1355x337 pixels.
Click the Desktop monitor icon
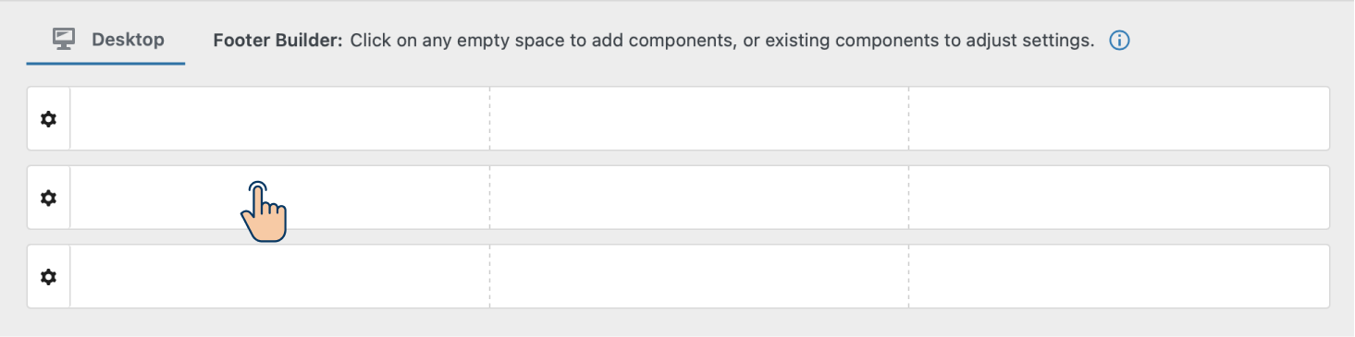(64, 40)
